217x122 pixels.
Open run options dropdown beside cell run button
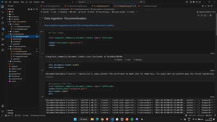pos(43,32)
